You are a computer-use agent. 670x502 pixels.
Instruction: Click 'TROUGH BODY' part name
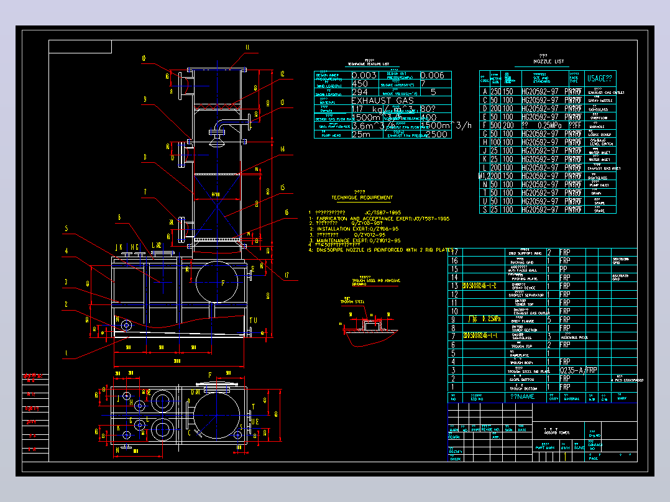point(521,363)
